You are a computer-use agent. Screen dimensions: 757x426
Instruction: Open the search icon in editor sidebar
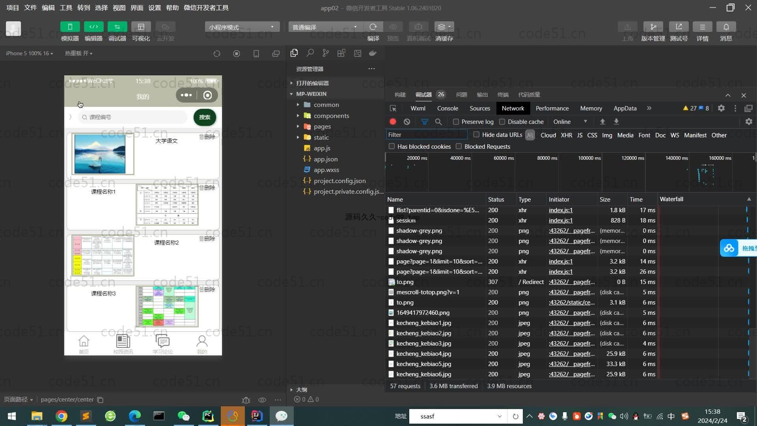[310, 53]
